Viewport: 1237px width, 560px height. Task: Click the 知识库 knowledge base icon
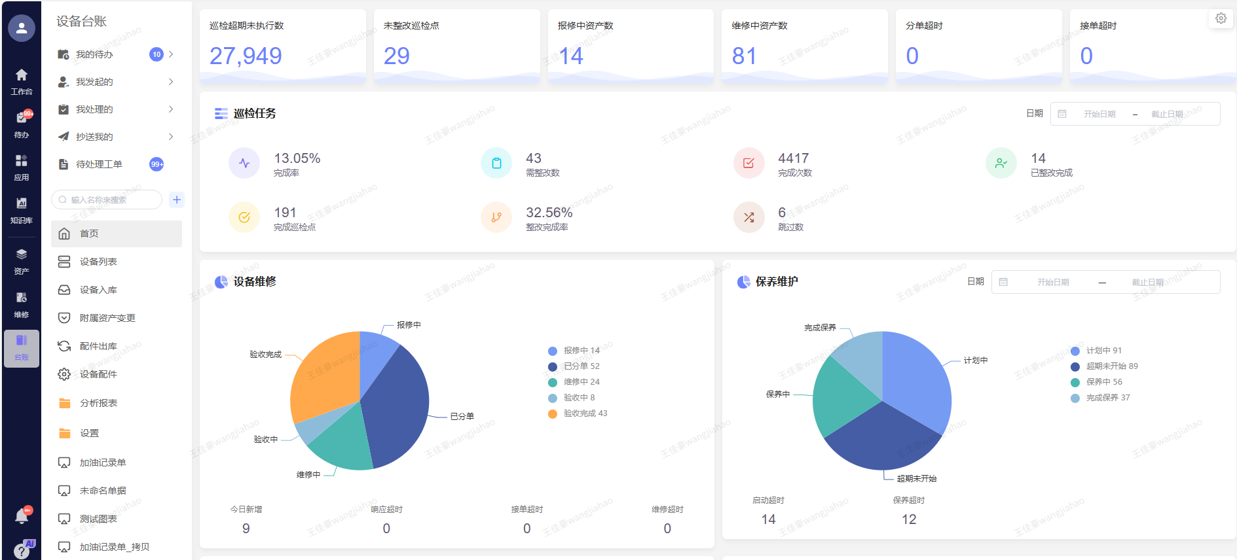click(21, 209)
